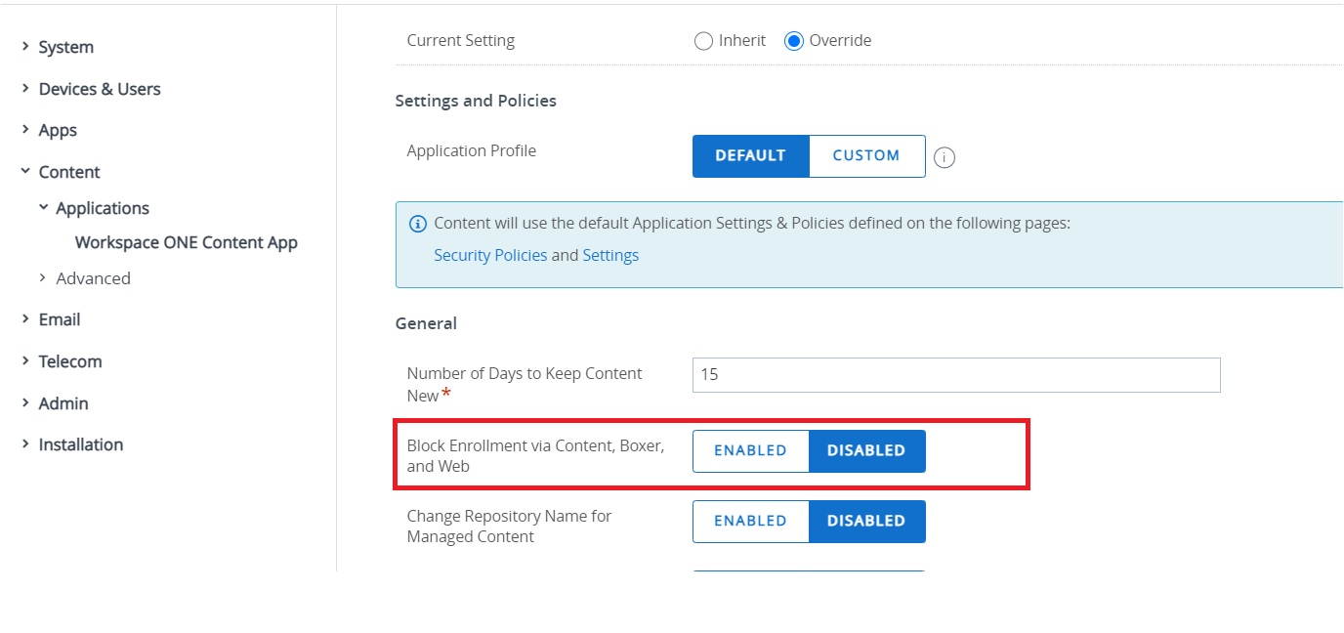Expand the Email sidebar section
The width and height of the screenshot is (1344, 633).
pos(61,318)
